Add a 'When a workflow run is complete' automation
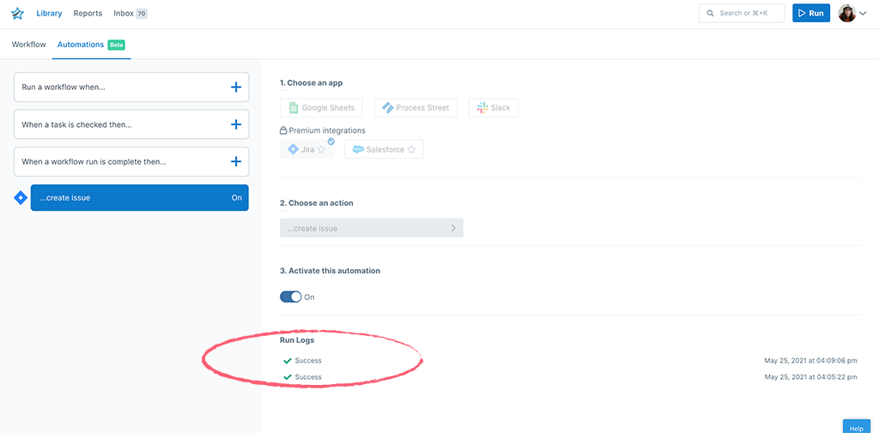Image resolution: width=879 pixels, height=433 pixels. [x=236, y=162]
